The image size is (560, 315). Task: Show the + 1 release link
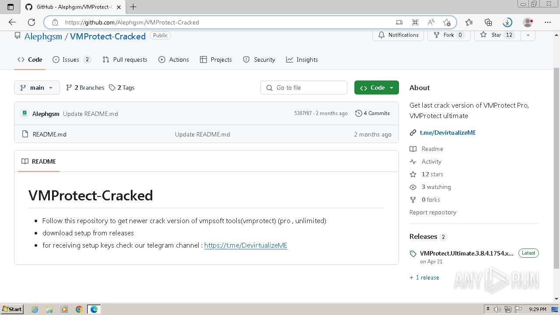coord(424,277)
